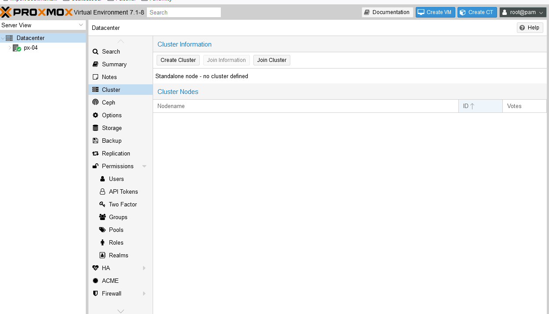Collapse the Permissions submenu arrow

(144, 166)
